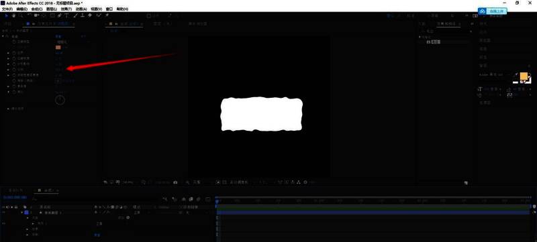The width and height of the screenshot is (537, 242).
Task: Click the timeline current-time indicator marker
Action: pyautogui.click(x=217, y=202)
